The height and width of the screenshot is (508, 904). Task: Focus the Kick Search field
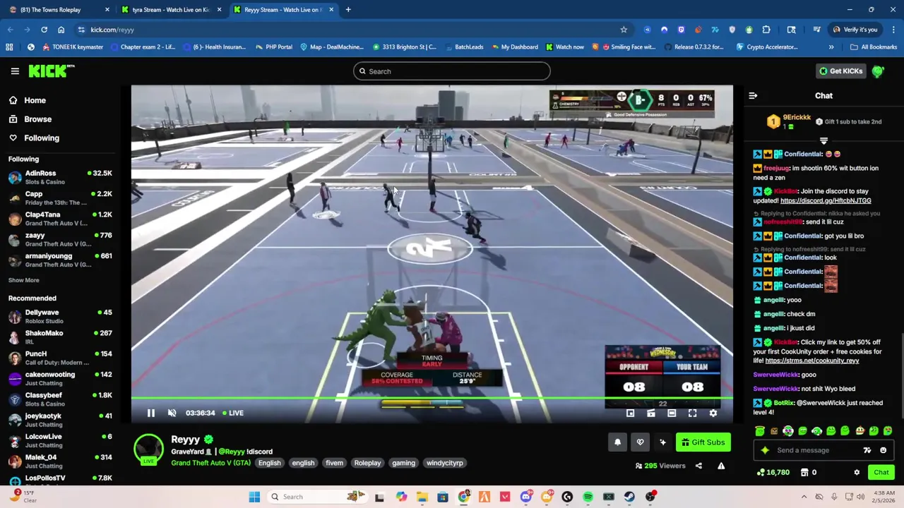[x=452, y=71]
